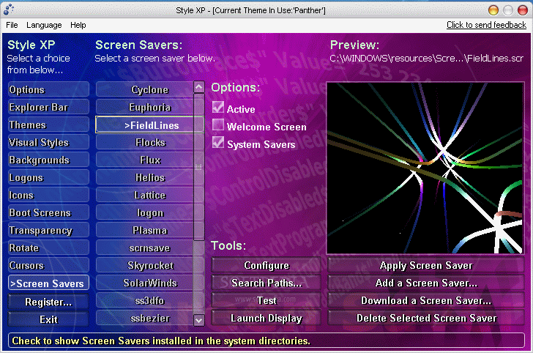Click the Style XP title bar app icon
This screenshot has width=533, height=353.
pos(9,10)
